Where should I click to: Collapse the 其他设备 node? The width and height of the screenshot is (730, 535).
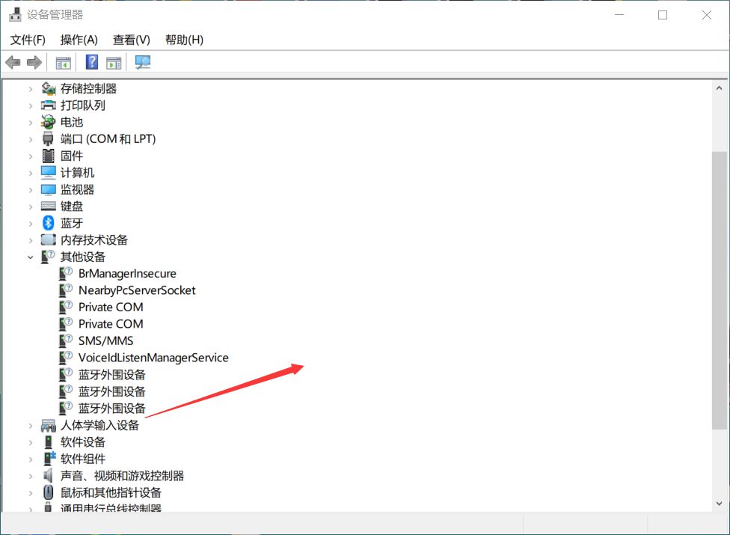30,257
